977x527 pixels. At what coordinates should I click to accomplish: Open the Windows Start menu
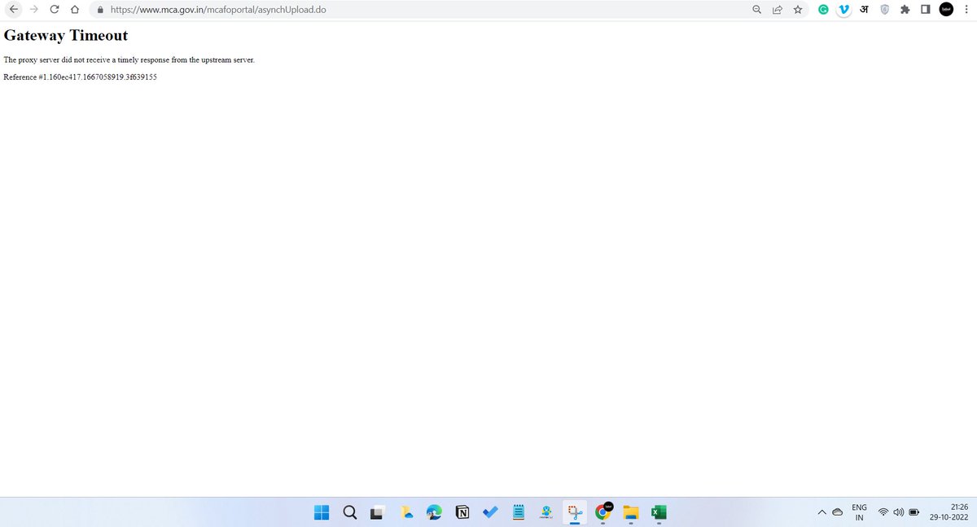tap(322, 512)
